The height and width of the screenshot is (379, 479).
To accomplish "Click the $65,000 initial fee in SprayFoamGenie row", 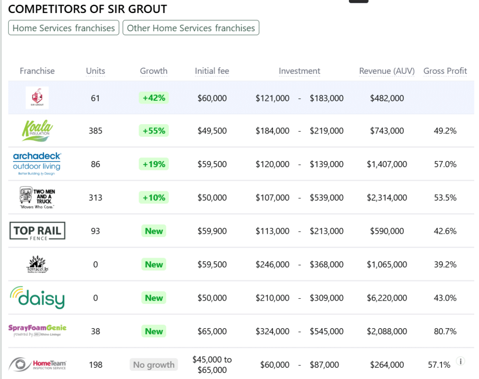I will click(212, 331).
